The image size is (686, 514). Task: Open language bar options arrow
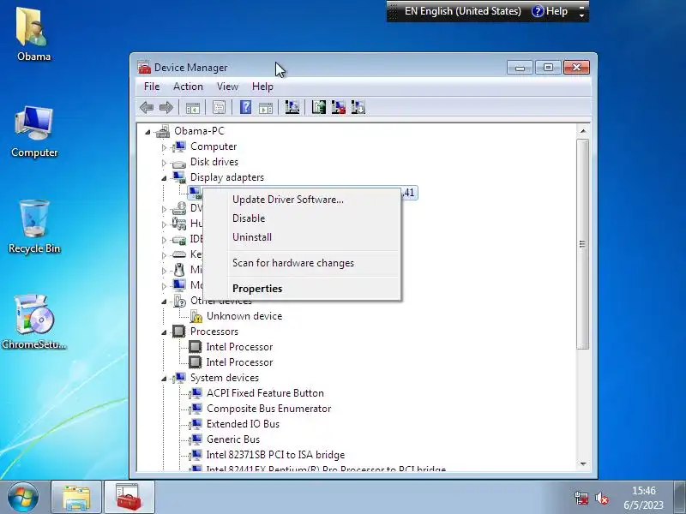click(x=581, y=15)
